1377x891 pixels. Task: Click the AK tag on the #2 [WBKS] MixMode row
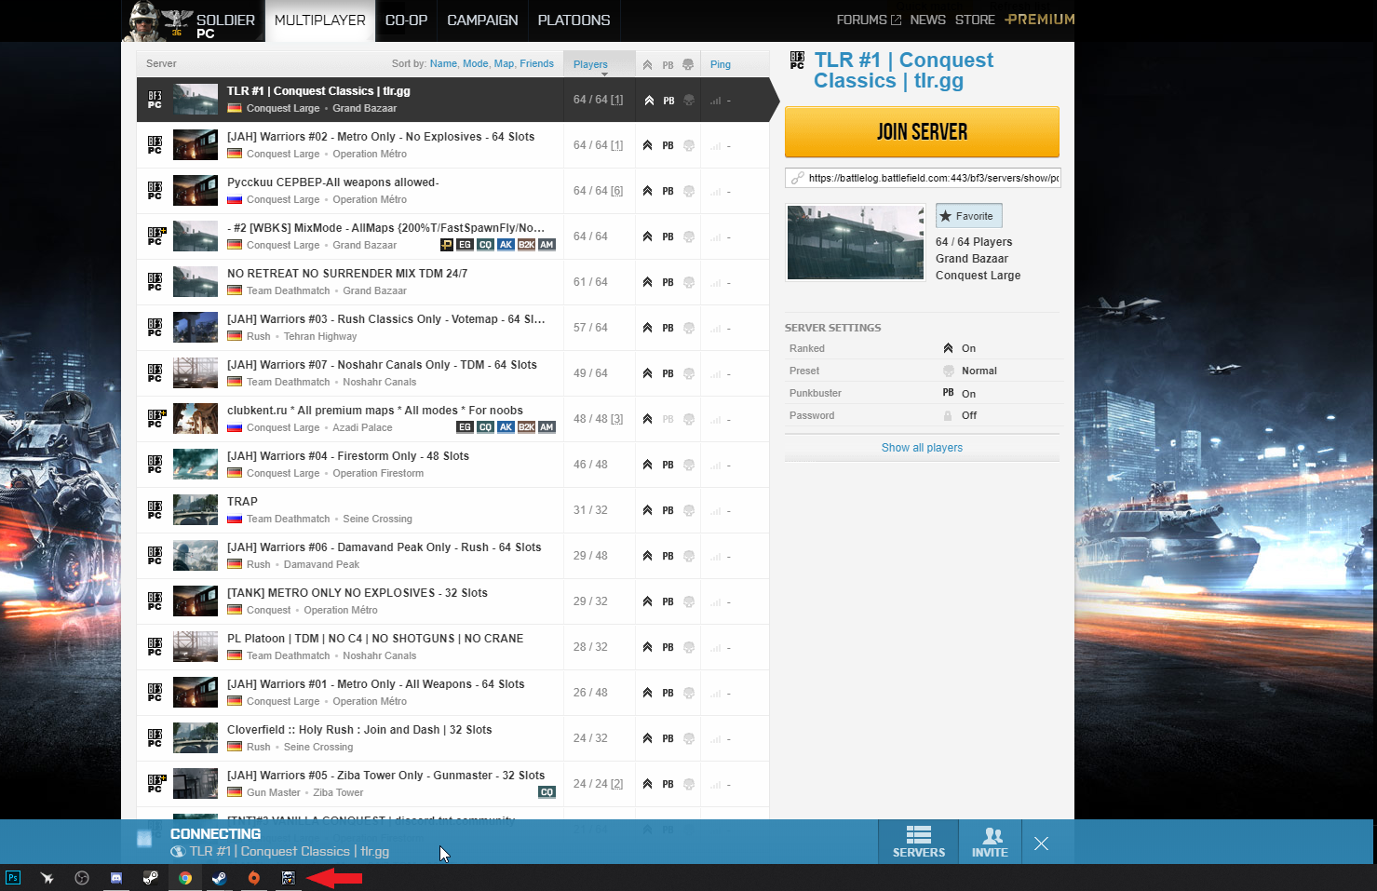(506, 245)
